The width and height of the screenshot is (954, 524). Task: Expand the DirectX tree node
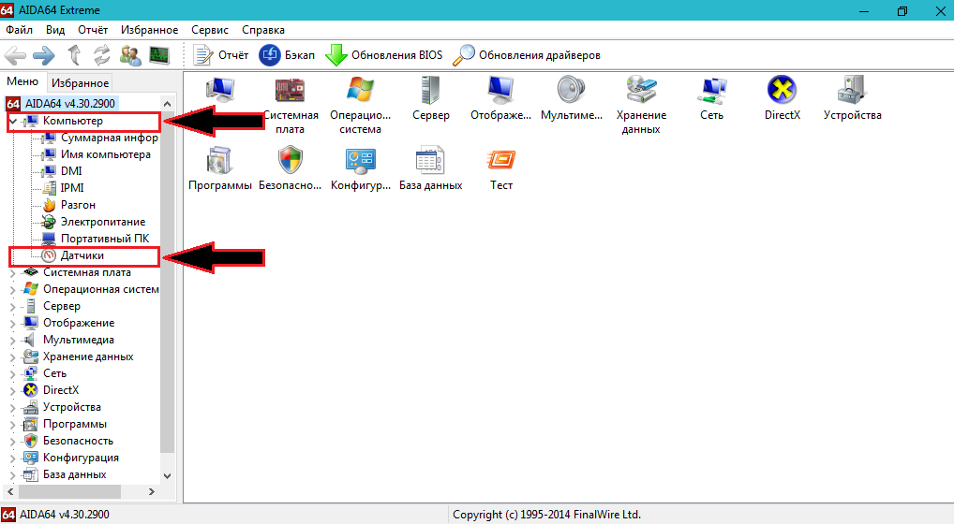(13, 390)
